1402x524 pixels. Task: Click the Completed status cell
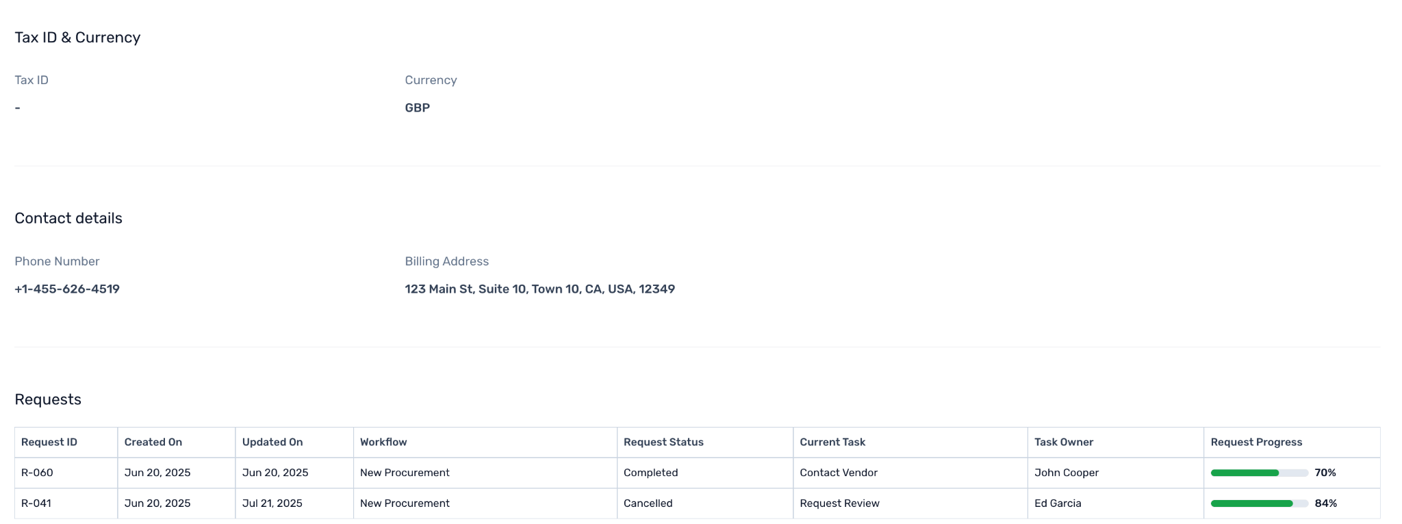coord(705,473)
